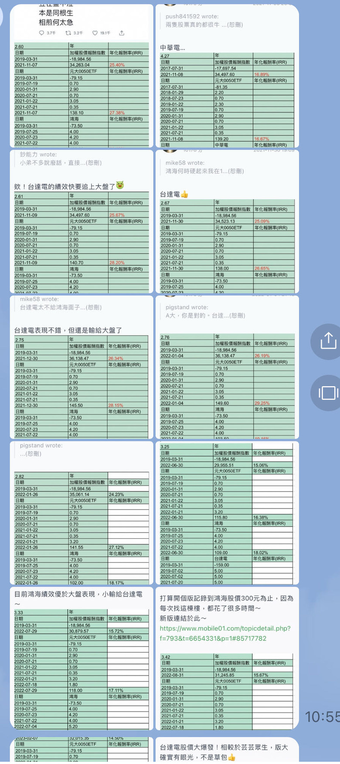340x764 pixels.
Task: Click the 25.40% return cell
Action: pyautogui.click(x=129, y=65)
